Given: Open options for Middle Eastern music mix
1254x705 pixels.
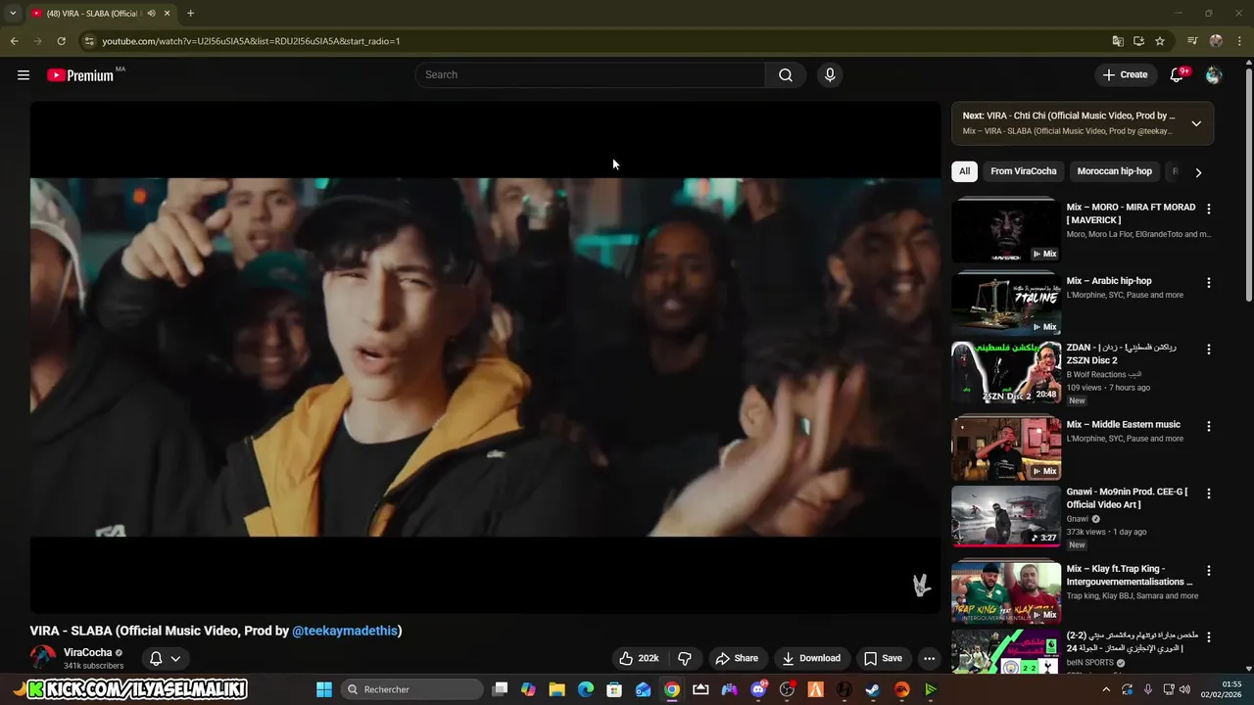Looking at the screenshot, I should pyautogui.click(x=1208, y=426).
